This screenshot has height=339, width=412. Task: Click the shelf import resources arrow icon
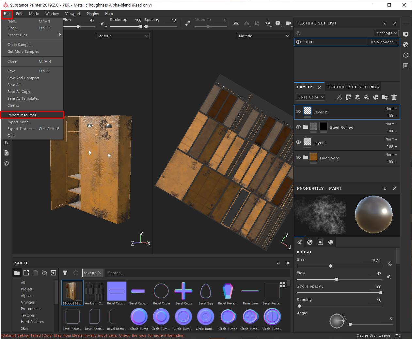tap(54, 273)
